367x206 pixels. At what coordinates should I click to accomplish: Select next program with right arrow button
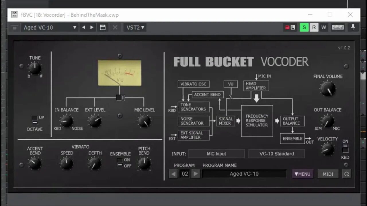[x=196, y=174]
